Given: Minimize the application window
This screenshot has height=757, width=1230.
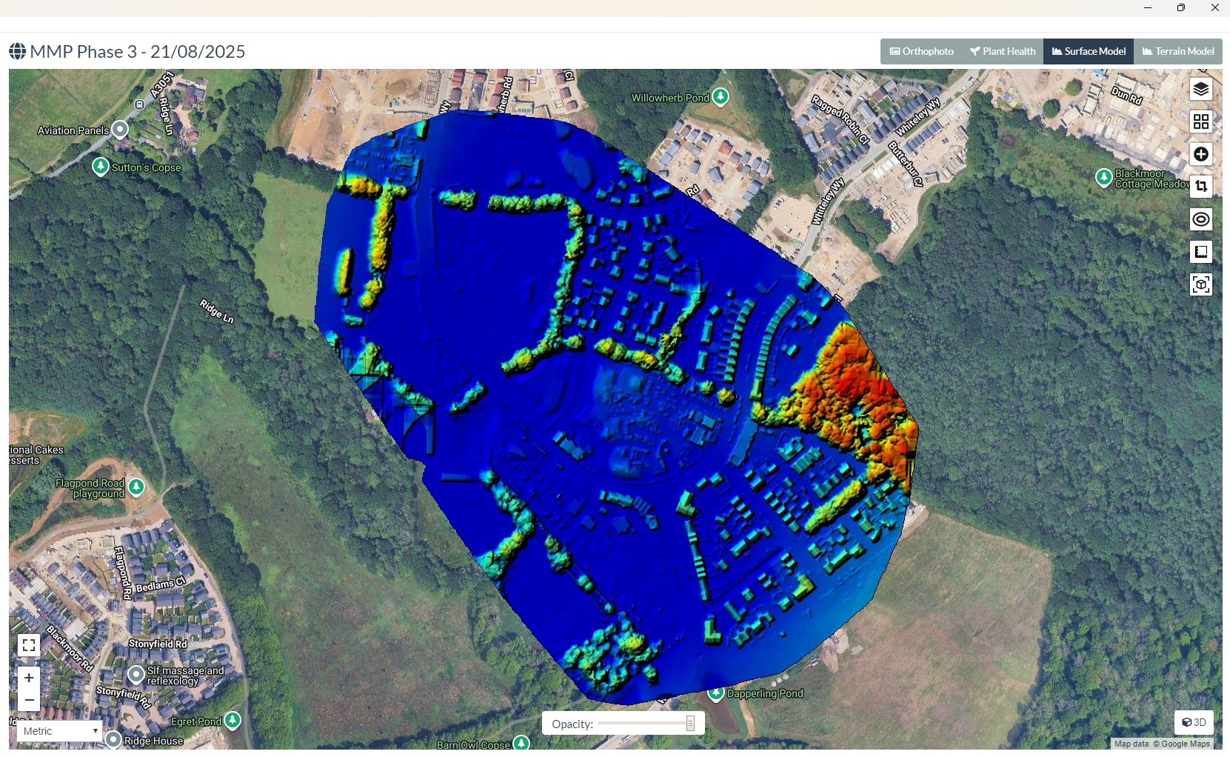Looking at the screenshot, I should (1148, 7).
